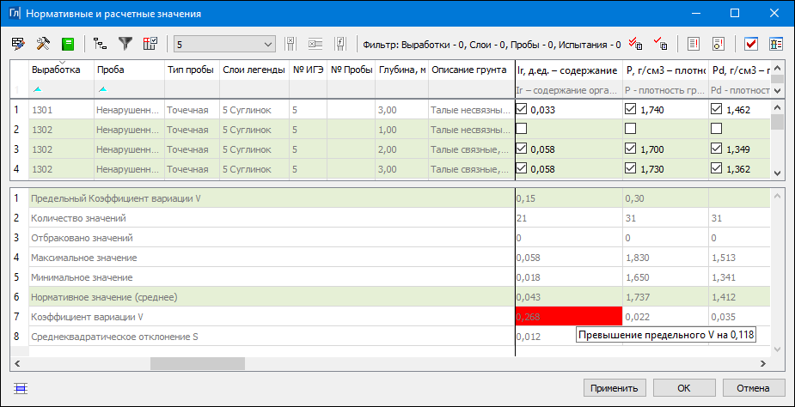Click the double red check marks icon

(635, 44)
